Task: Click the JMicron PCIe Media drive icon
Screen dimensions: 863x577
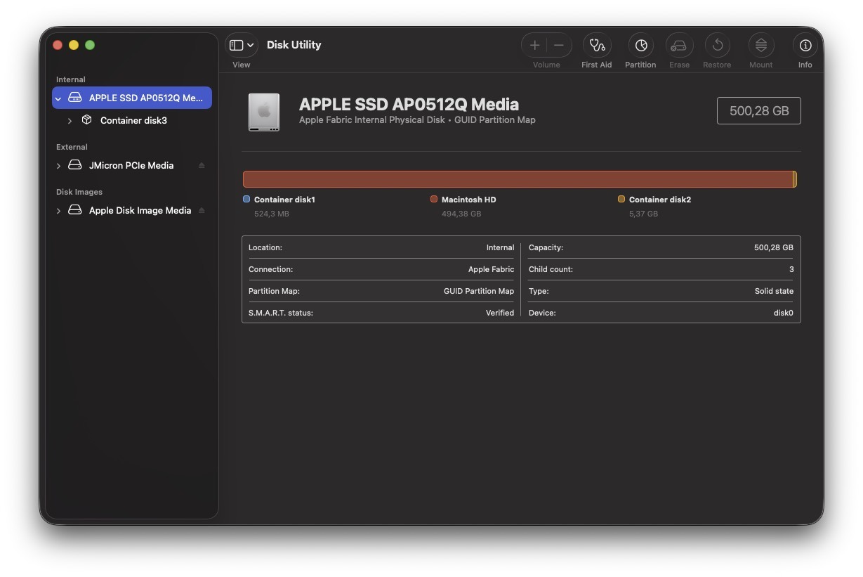Action: 74,165
